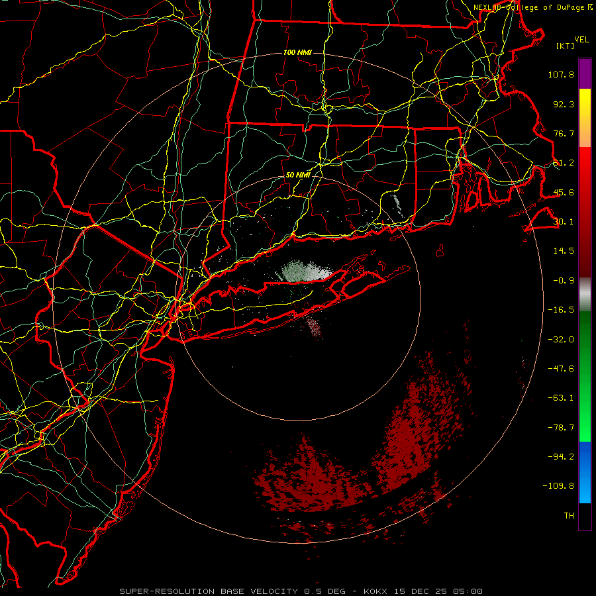
Task: Click the 30.1 velocity scale value
Action: (x=564, y=222)
